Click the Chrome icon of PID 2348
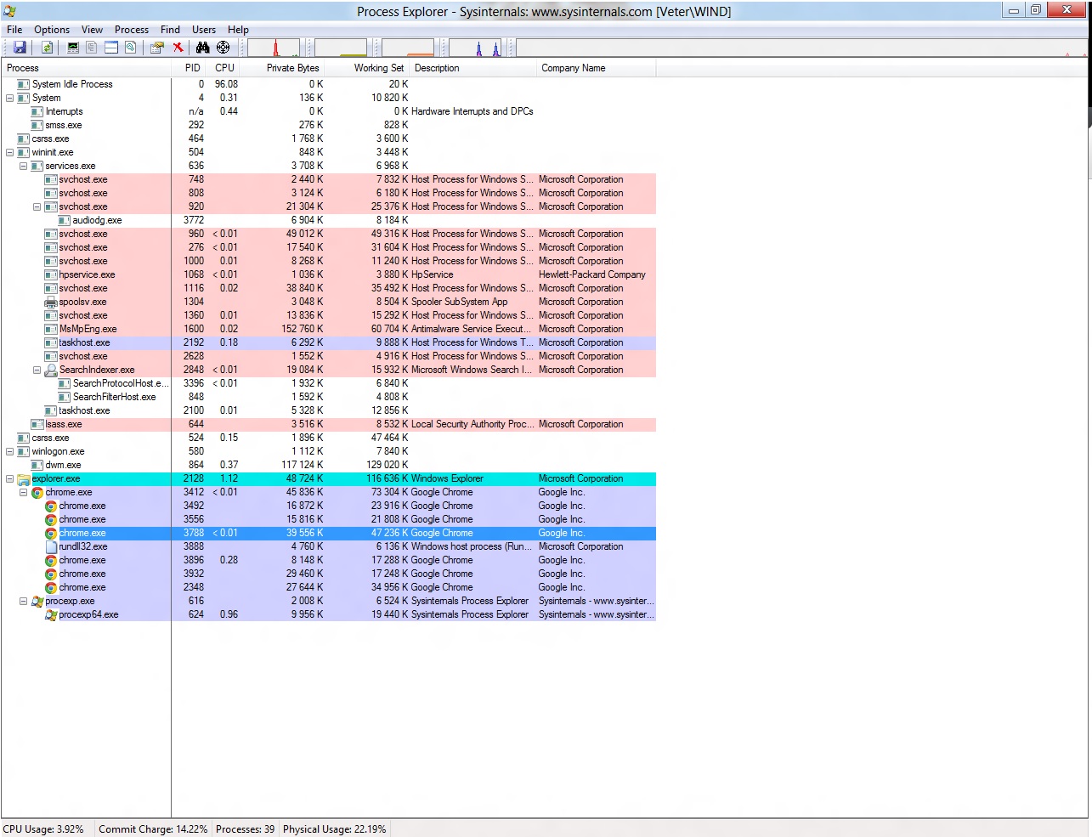 pyautogui.click(x=51, y=588)
